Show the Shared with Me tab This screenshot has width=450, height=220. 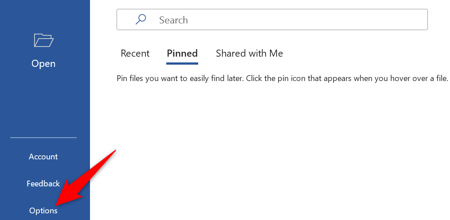(249, 54)
